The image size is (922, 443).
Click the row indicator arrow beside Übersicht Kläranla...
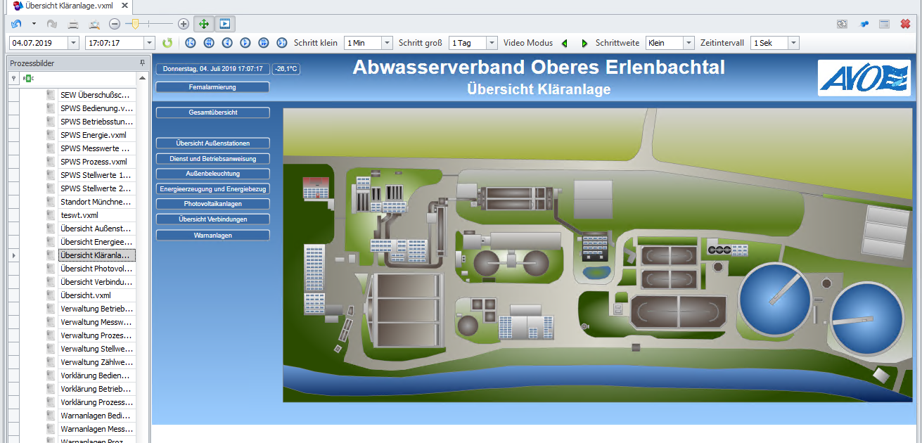[13, 255]
